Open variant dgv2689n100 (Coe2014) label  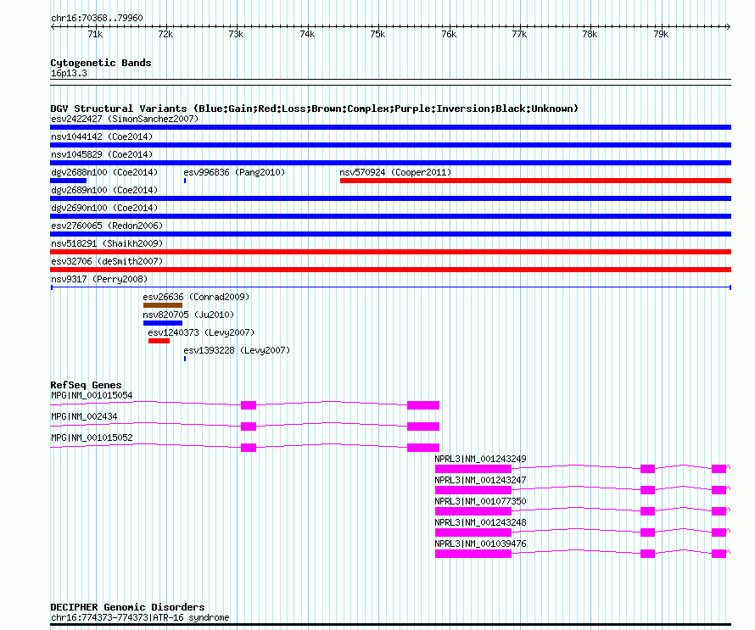click(104, 190)
